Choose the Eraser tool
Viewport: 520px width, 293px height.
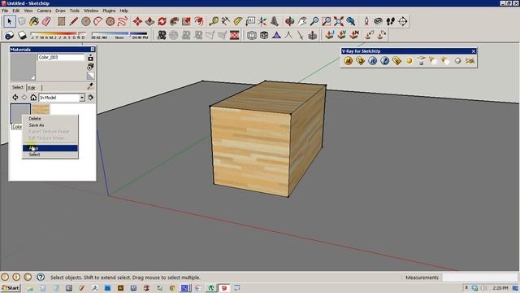(x=46, y=22)
